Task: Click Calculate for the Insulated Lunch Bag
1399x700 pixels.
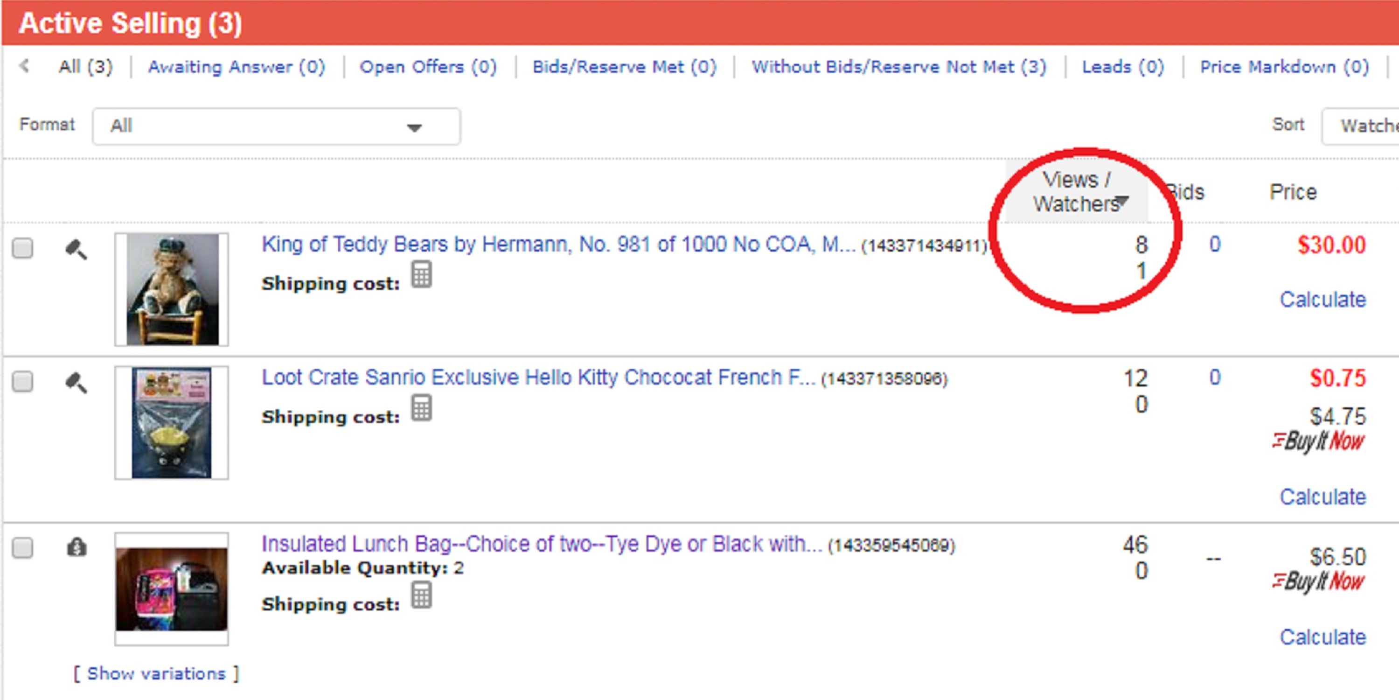Action: coord(1322,637)
